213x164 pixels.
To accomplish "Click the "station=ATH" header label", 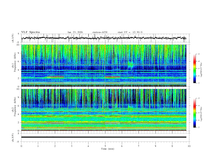I will click(x=100, y=32).
